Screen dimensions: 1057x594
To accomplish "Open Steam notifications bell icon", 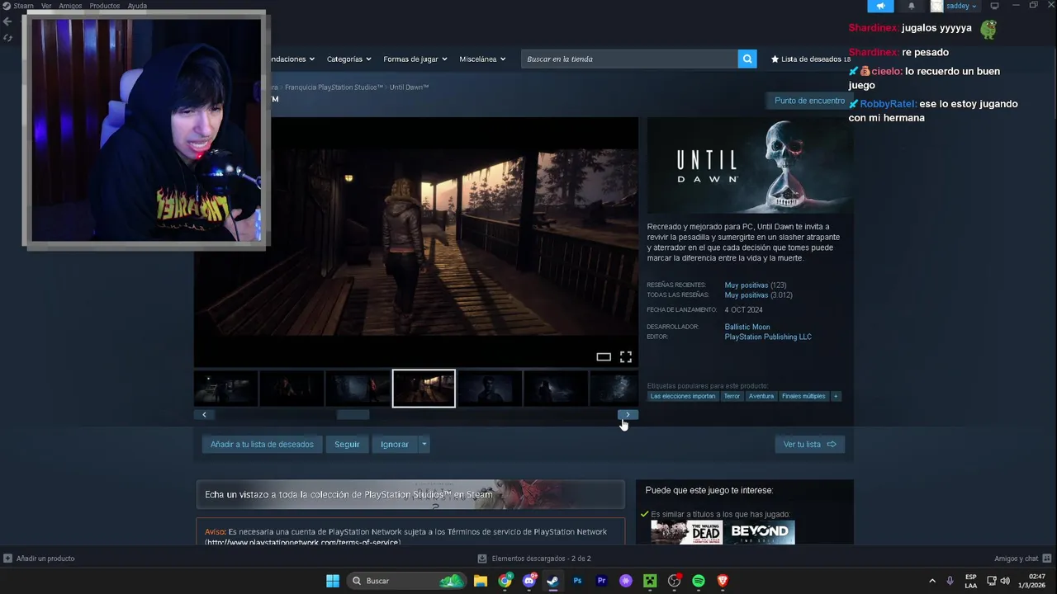I will click(912, 6).
